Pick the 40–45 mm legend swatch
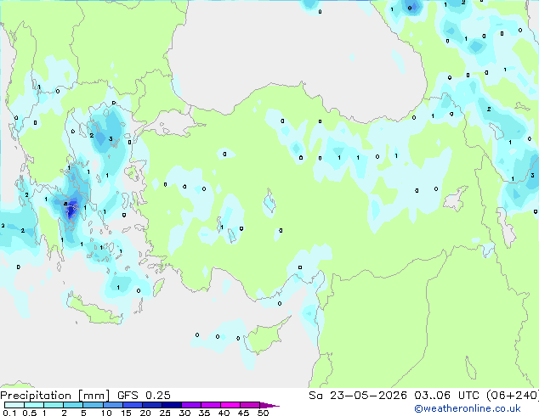Image resolution: width=539 pixels, height=416 pixels. click(x=230, y=405)
